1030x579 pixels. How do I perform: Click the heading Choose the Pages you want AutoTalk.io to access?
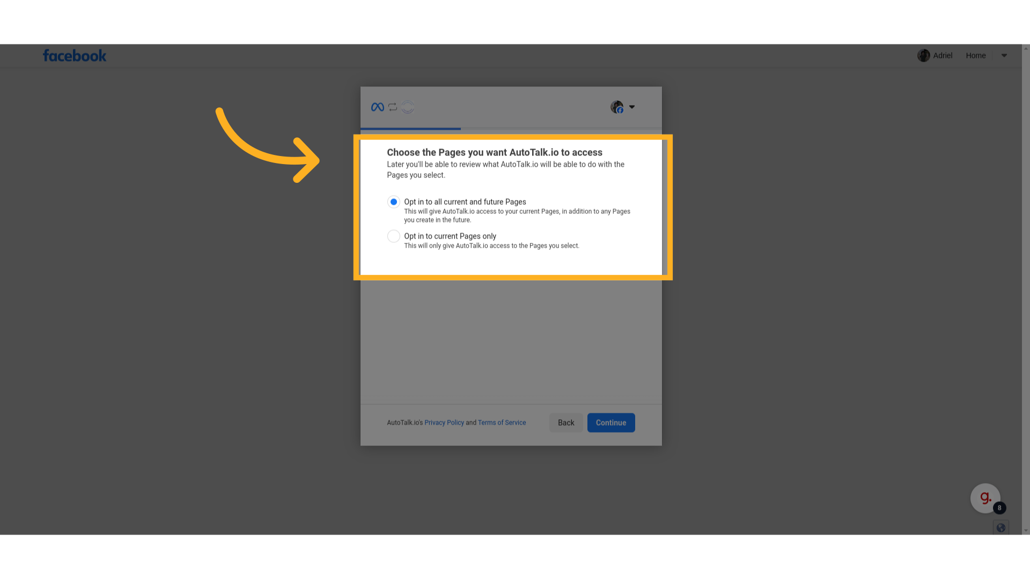(x=495, y=153)
